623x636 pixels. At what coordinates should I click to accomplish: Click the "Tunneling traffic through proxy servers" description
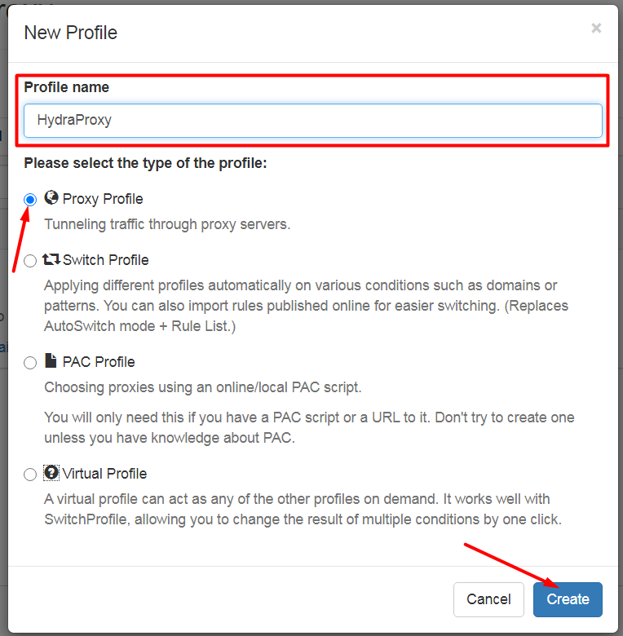(x=167, y=224)
